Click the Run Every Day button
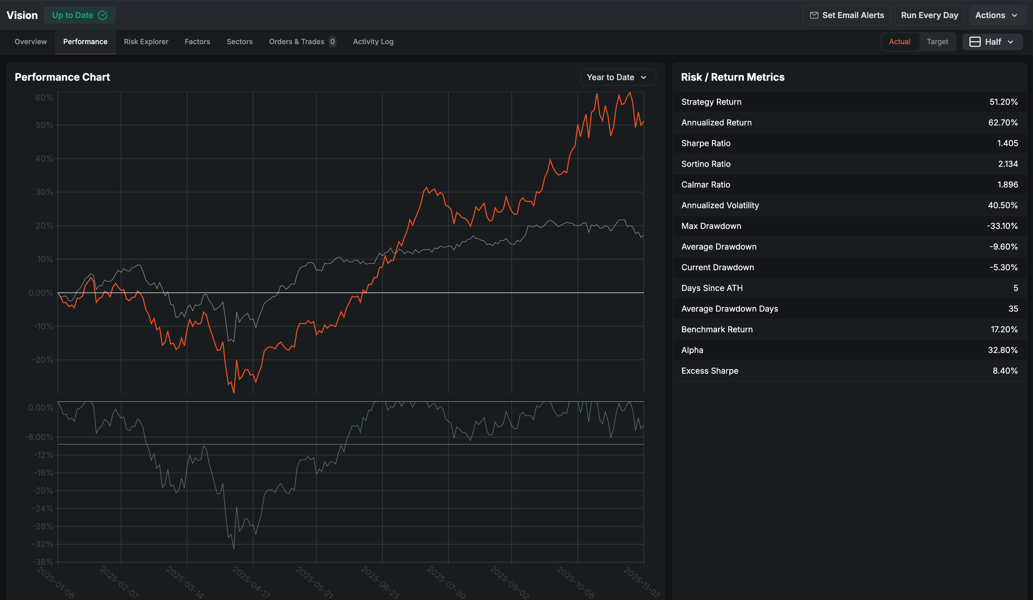The image size is (1033, 600). tap(929, 15)
